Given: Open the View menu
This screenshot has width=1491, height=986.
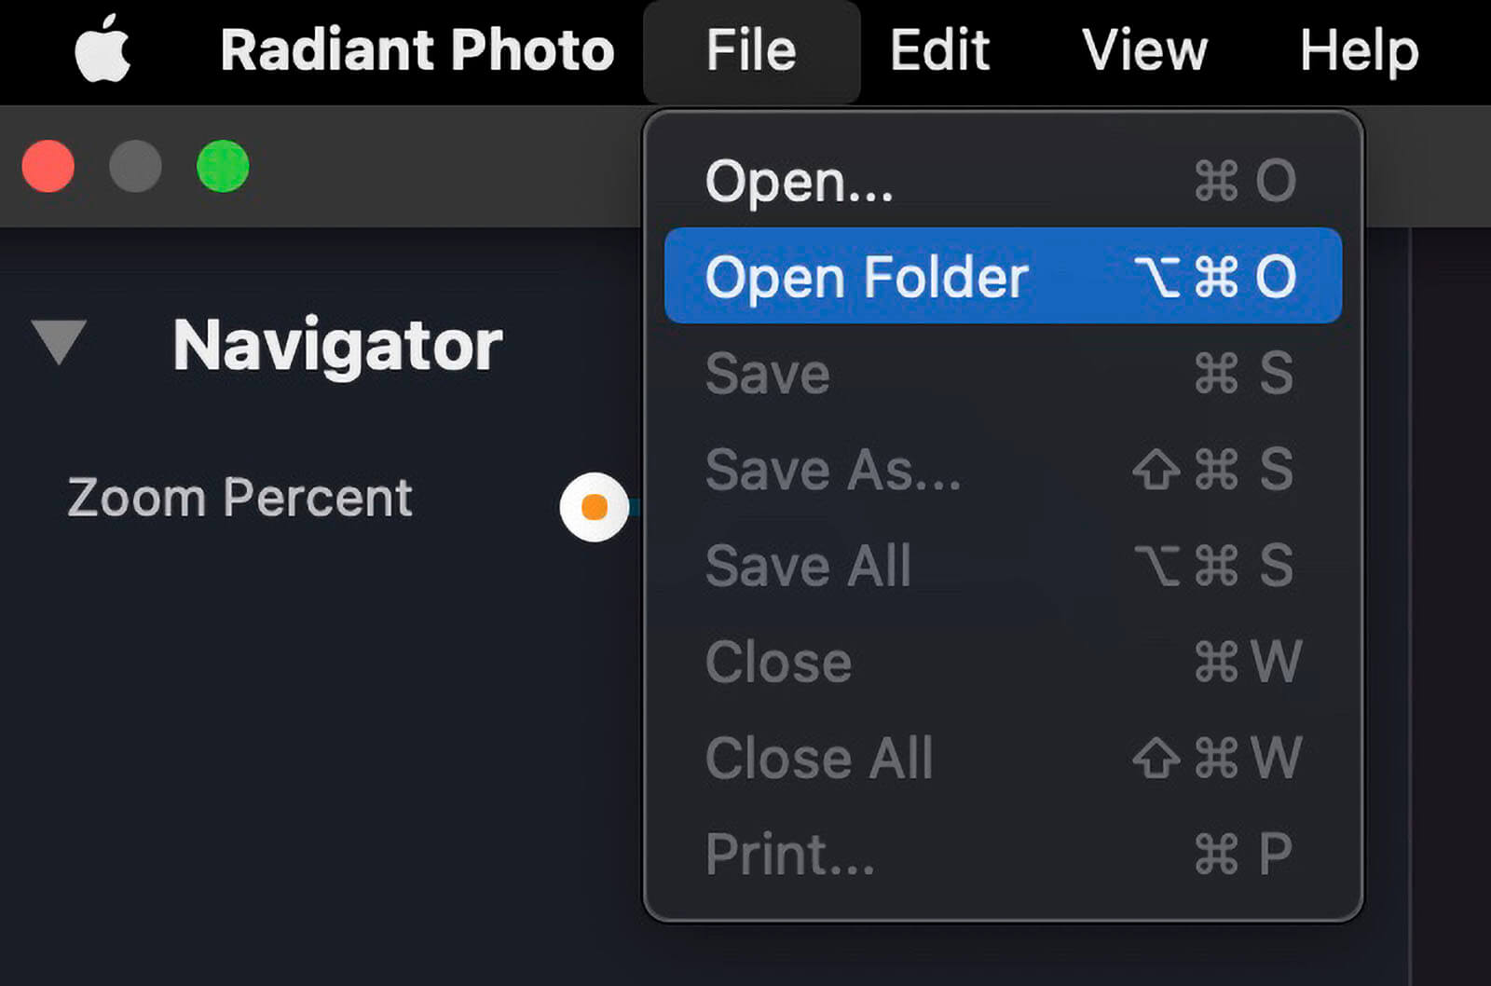Looking at the screenshot, I should pos(1144,50).
